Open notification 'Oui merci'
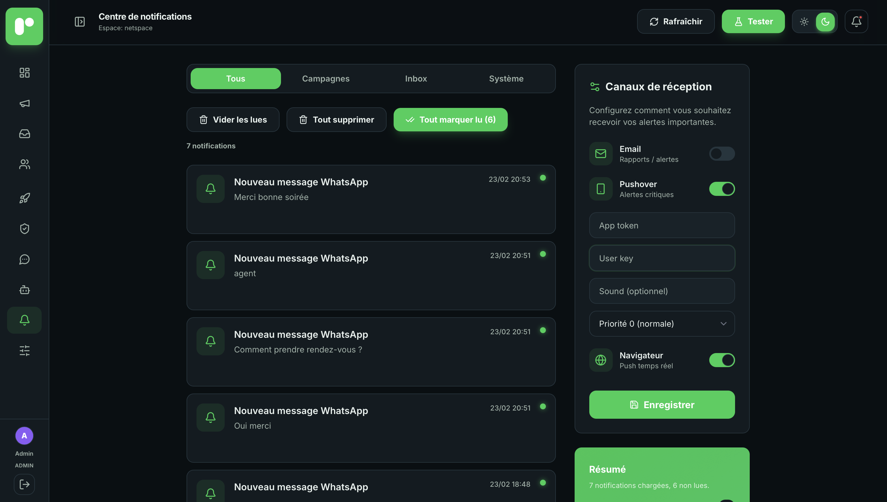The width and height of the screenshot is (887, 502). (371, 428)
